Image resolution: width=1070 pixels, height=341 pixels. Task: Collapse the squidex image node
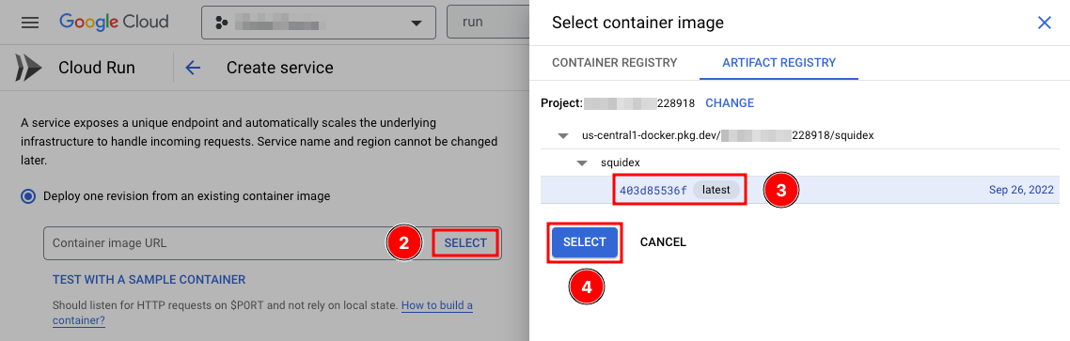click(x=582, y=163)
